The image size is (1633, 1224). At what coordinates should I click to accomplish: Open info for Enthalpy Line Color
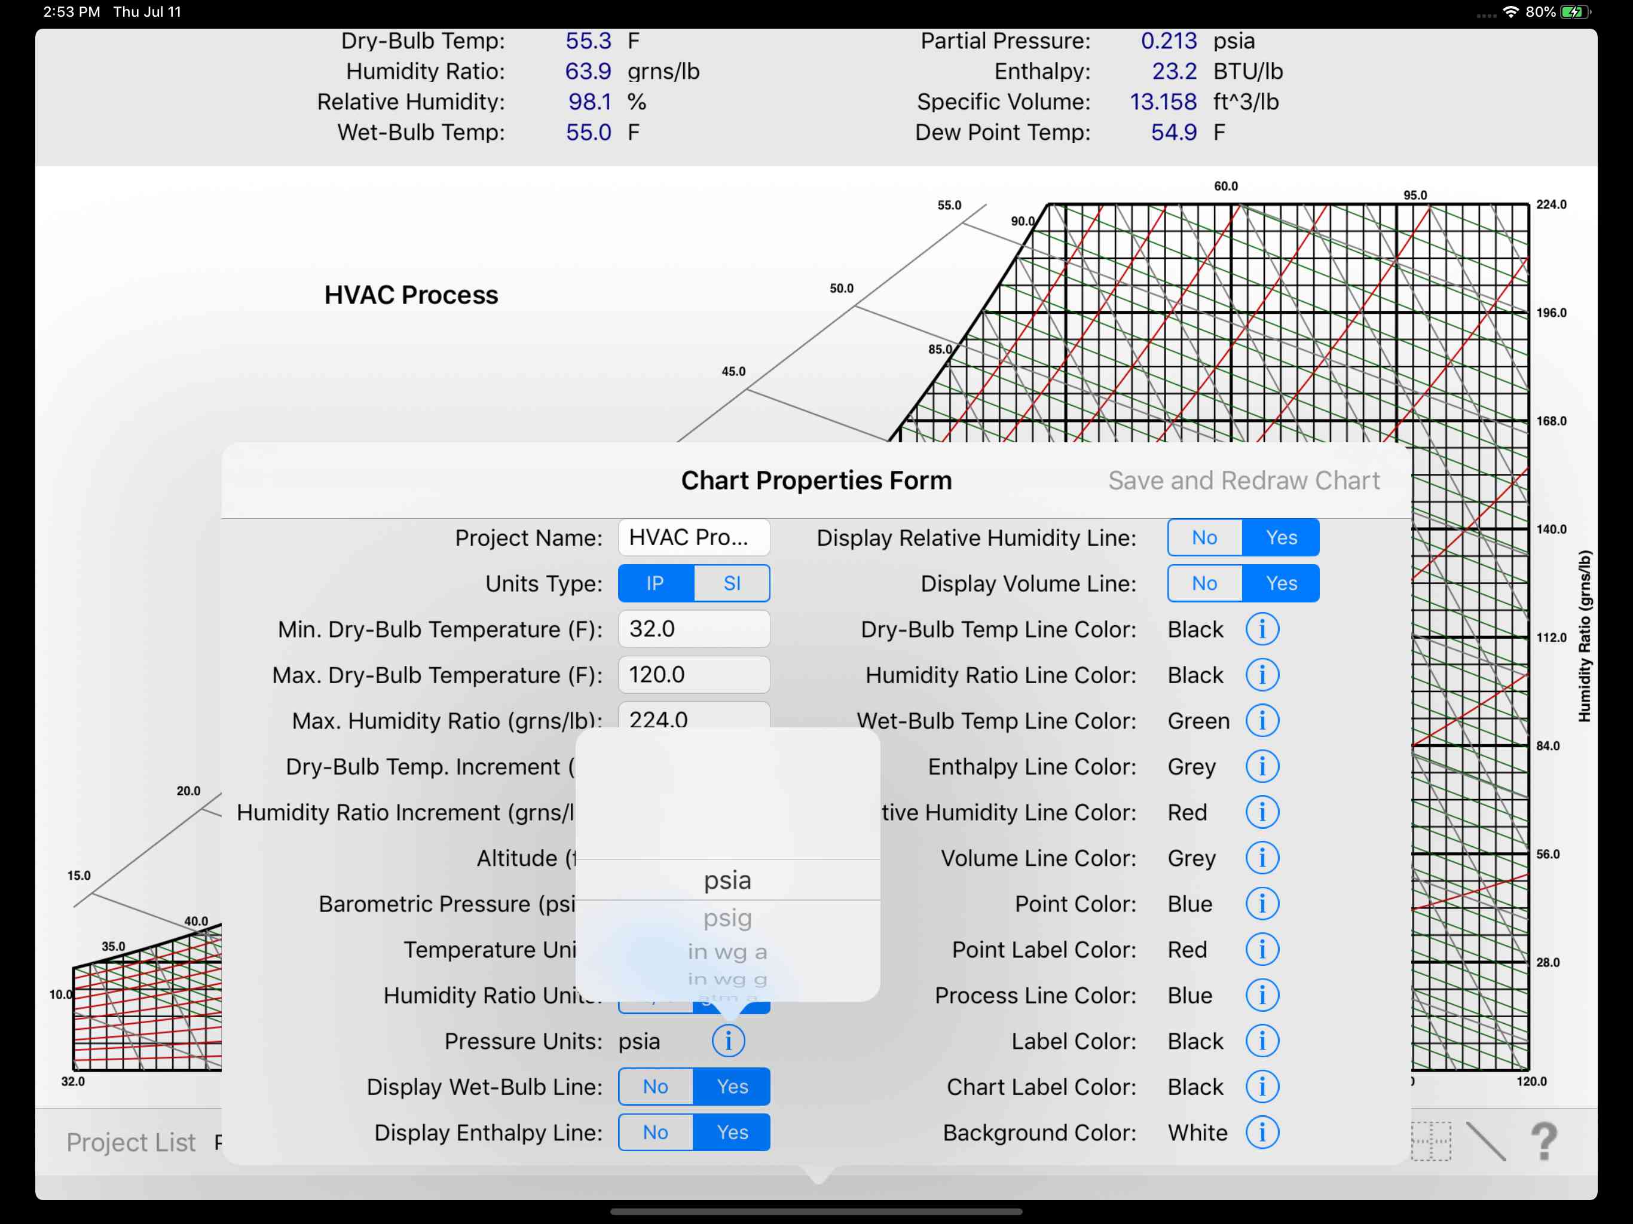[1262, 766]
